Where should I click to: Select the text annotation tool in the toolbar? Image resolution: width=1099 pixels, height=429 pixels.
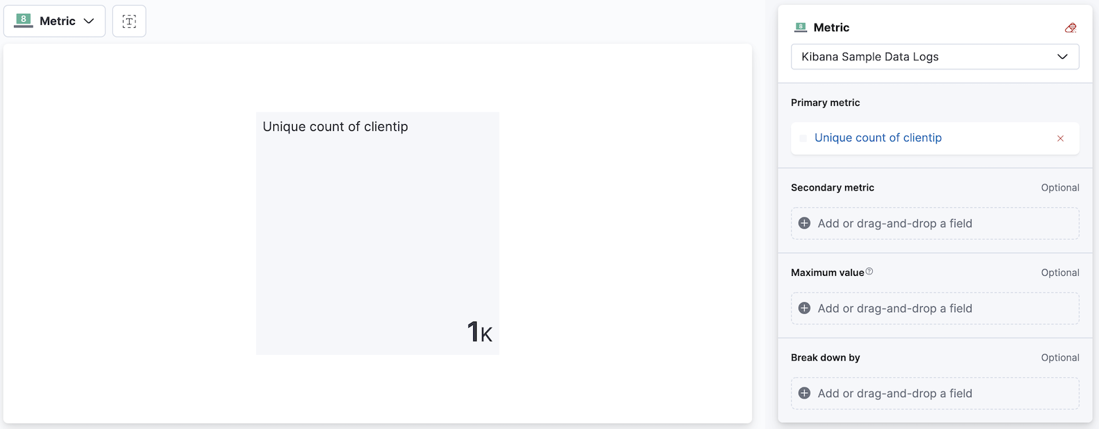click(x=129, y=21)
